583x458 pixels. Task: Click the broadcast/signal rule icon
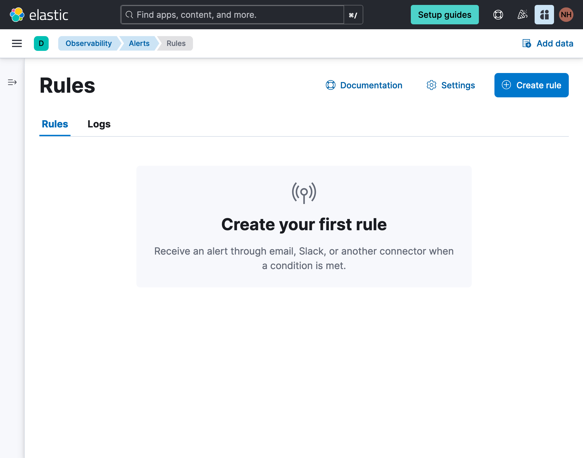(304, 192)
